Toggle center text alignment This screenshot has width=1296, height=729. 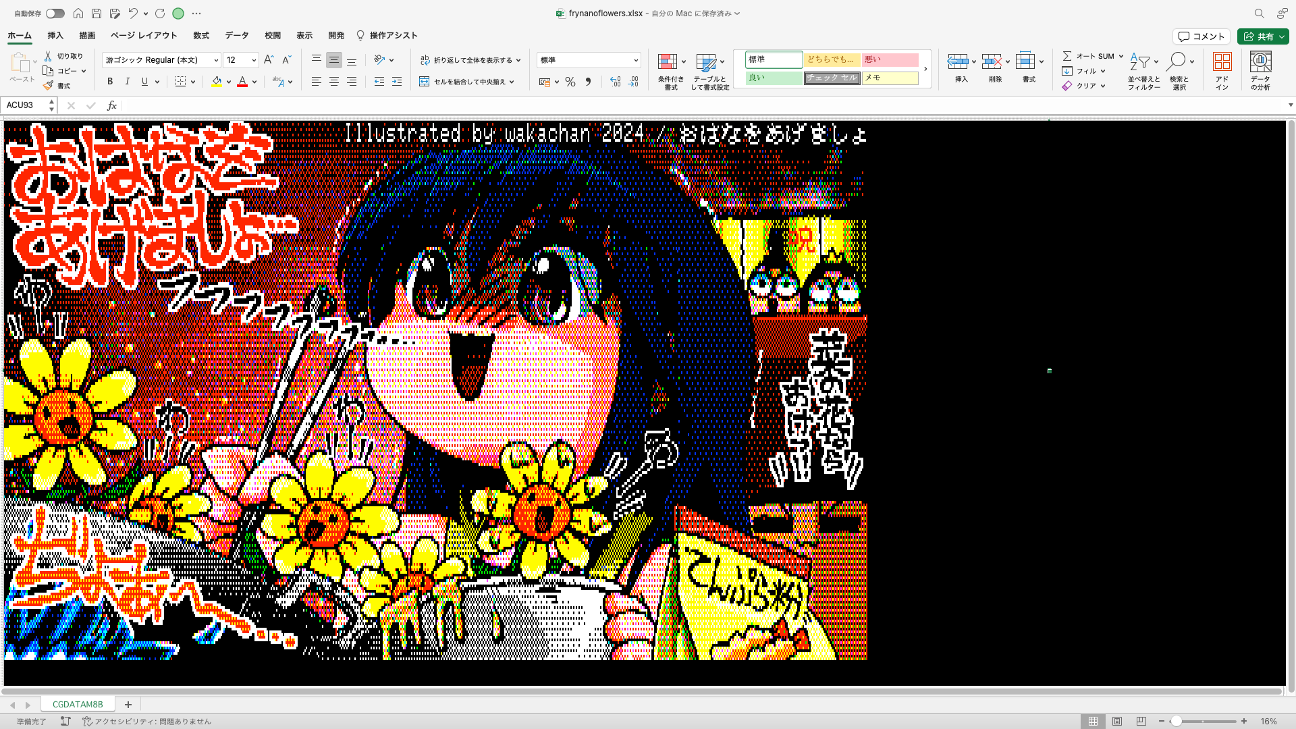point(333,82)
